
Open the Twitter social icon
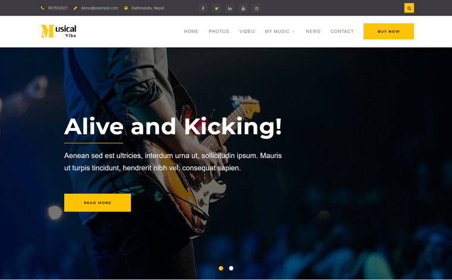(x=216, y=8)
